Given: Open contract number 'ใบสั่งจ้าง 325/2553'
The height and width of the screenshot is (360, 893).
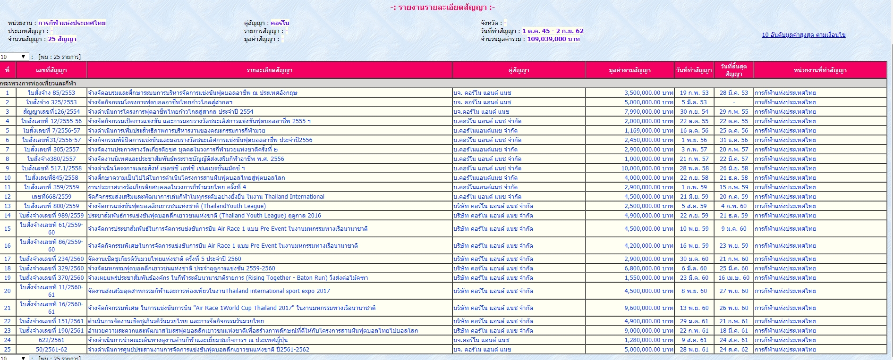Looking at the screenshot, I should point(51,102).
